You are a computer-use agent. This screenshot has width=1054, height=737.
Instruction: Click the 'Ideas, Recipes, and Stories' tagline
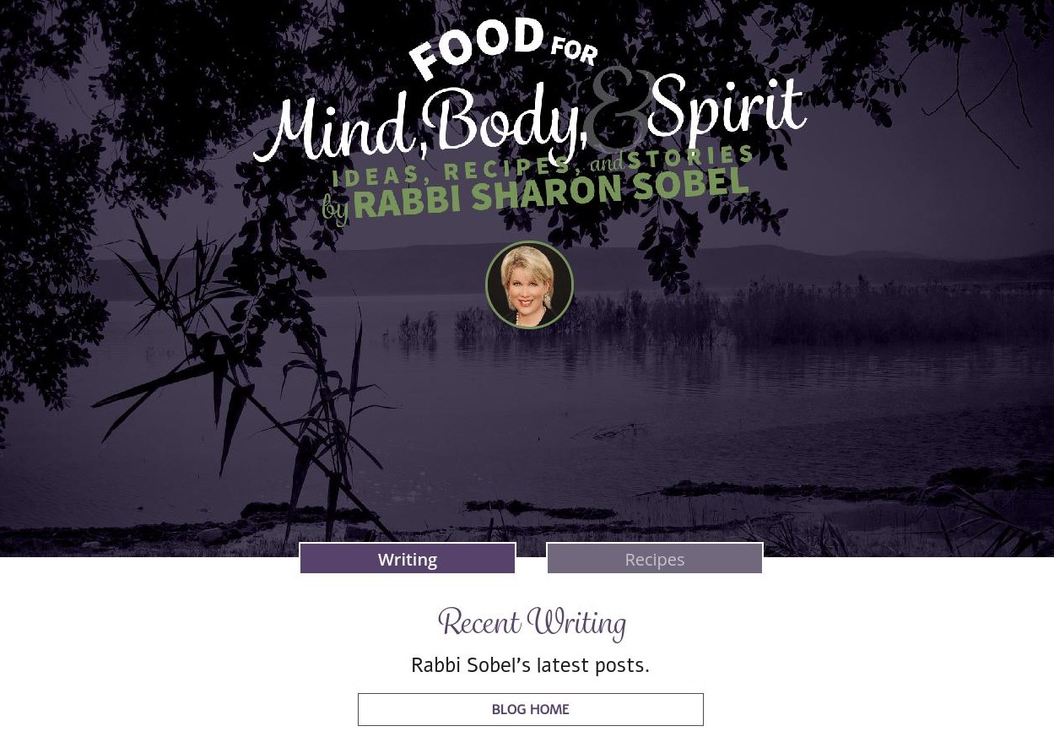point(543,165)
